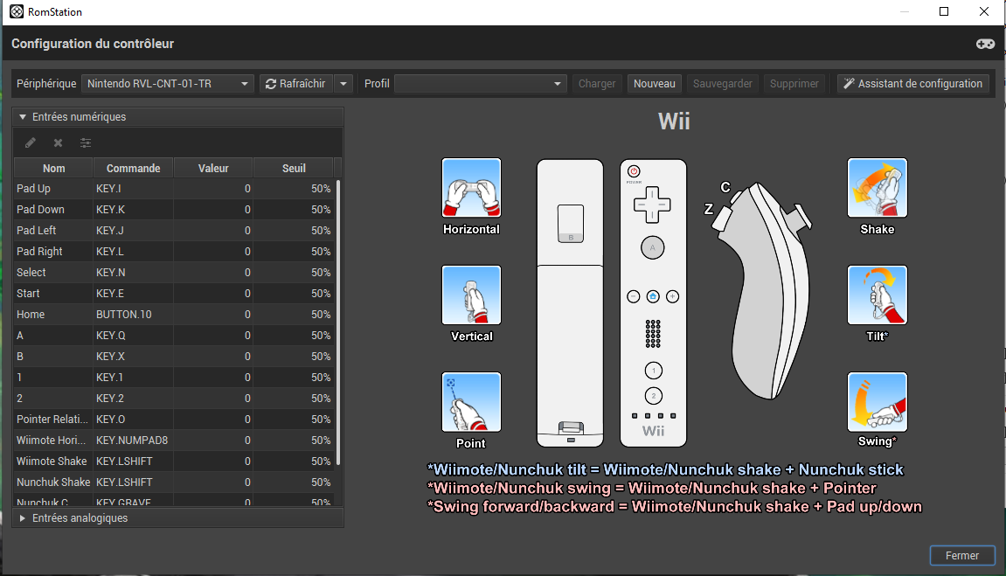This screenshot has width=1006, height=576.
Task: Click the Horizontal Wiimote orientation icon
Action: click(x=471, y=188)
